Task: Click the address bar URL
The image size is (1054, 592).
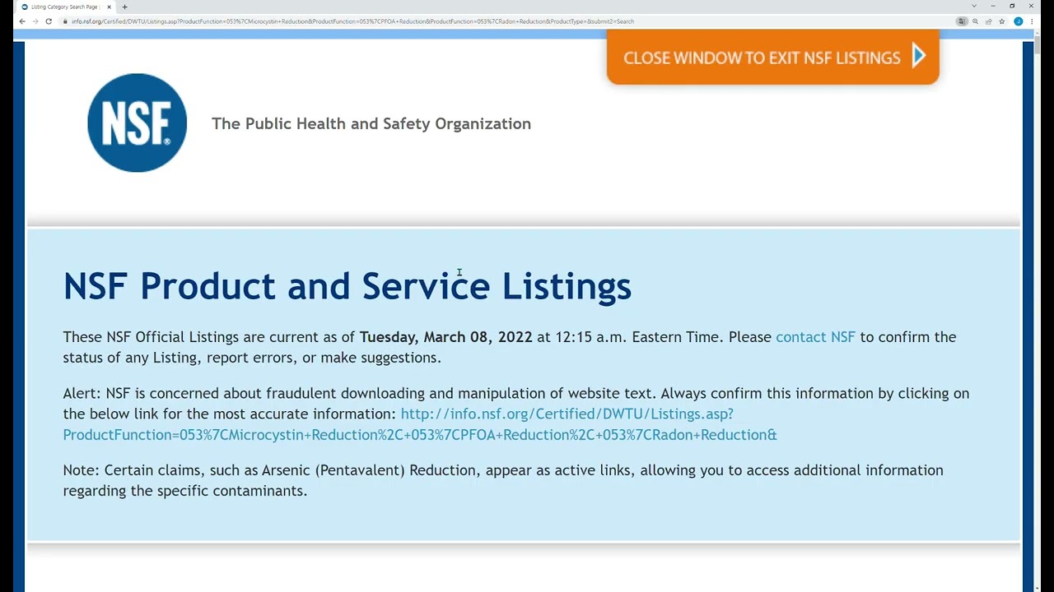Action: tap(352, 21)
